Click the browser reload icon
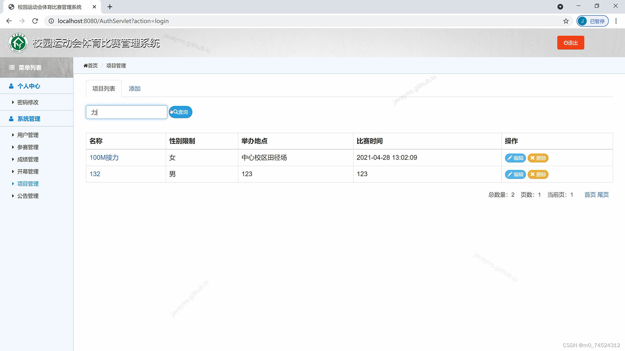Viewport: 625px width, 351px height. tap(35, 21)
